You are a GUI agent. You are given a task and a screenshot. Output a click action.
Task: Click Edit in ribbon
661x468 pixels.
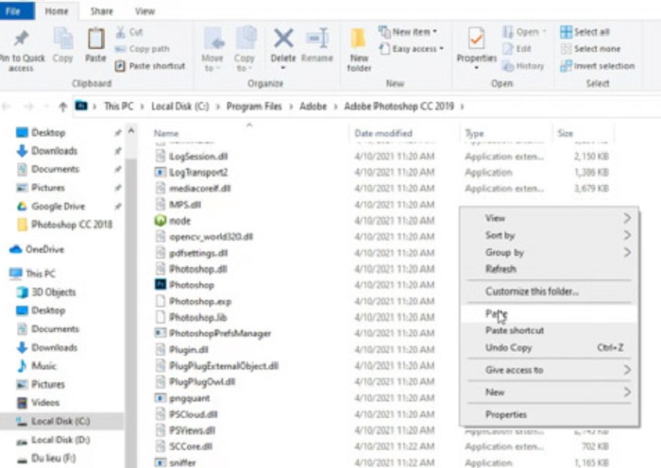pyautogui.click(x=517, y=49)
